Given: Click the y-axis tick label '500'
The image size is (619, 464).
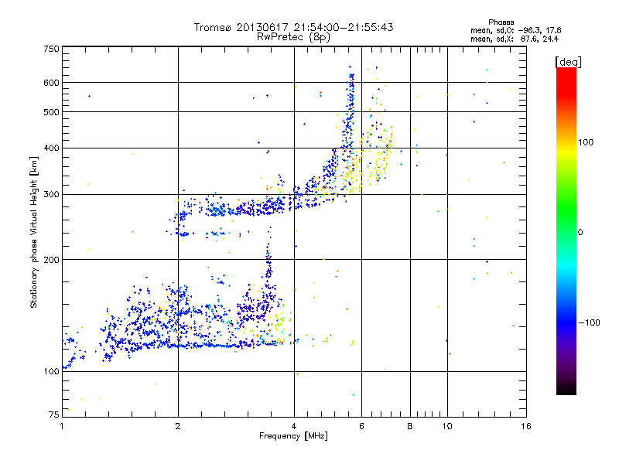Looking at the screenshot, I should 51,112.
